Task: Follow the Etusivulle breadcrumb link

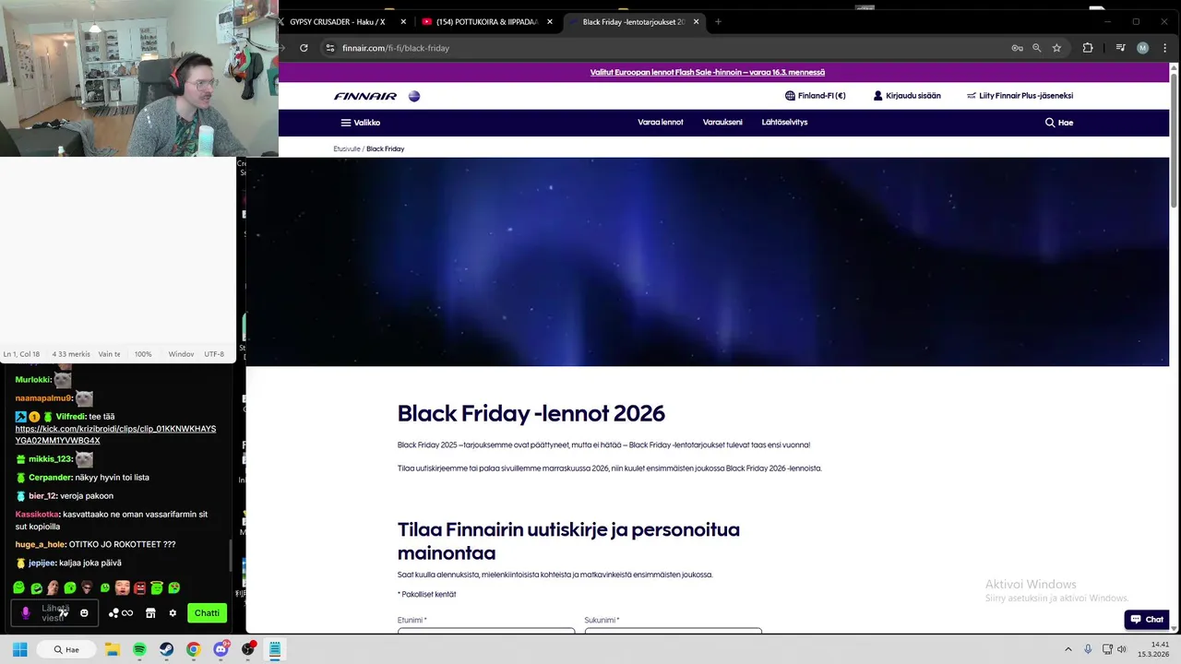Action: tap(347, 148)
